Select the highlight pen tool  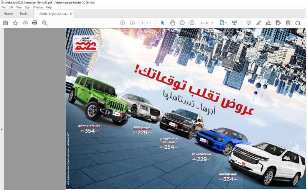[x=259, y=23]
